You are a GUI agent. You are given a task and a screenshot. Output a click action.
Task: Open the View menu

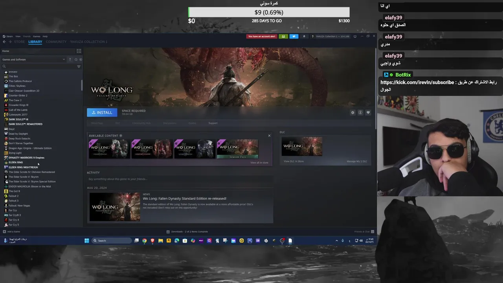(x=18, y=36)
